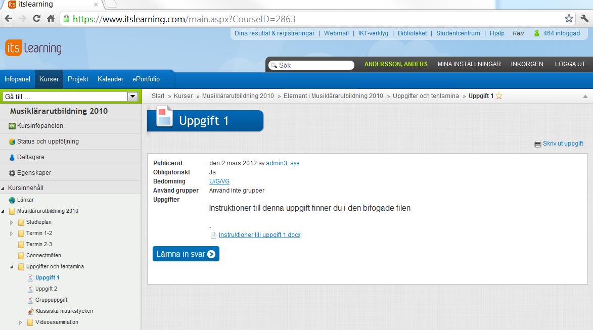The image size is (593, 330).
Task: Click the Connectmöten folder icon
Action: pyautogui.click(x=21, y=256)
